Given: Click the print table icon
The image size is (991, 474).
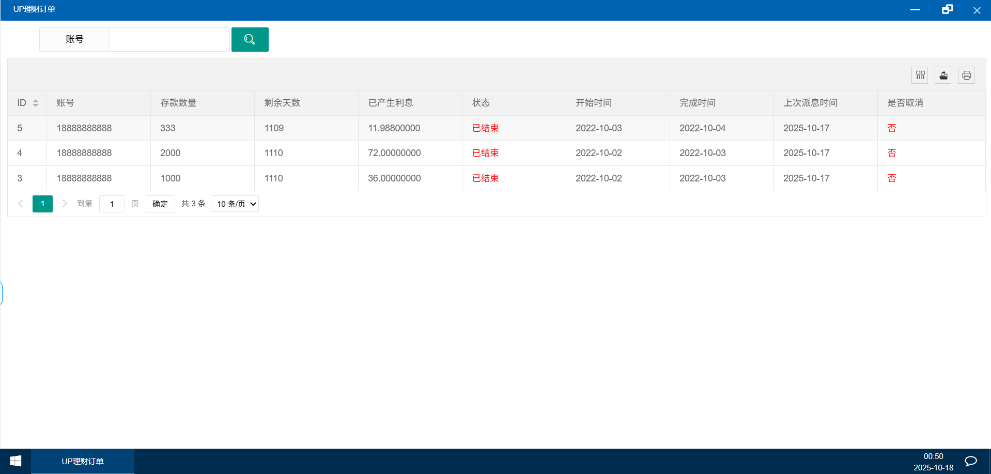Looking at the screenshot, I should [x=966, y=75].
